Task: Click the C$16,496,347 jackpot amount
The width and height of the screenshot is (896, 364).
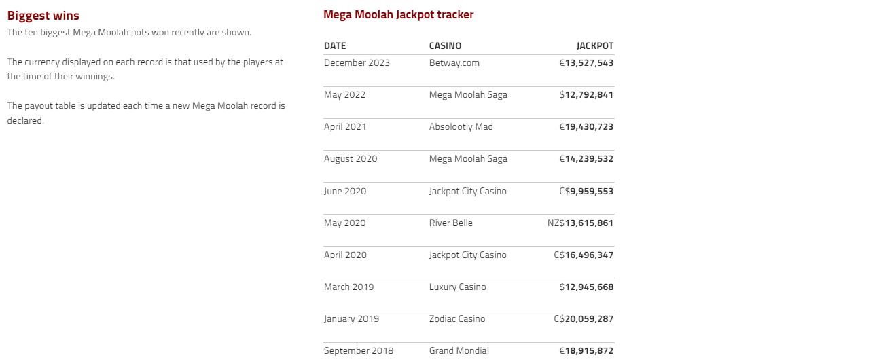Action: [584, 255]
